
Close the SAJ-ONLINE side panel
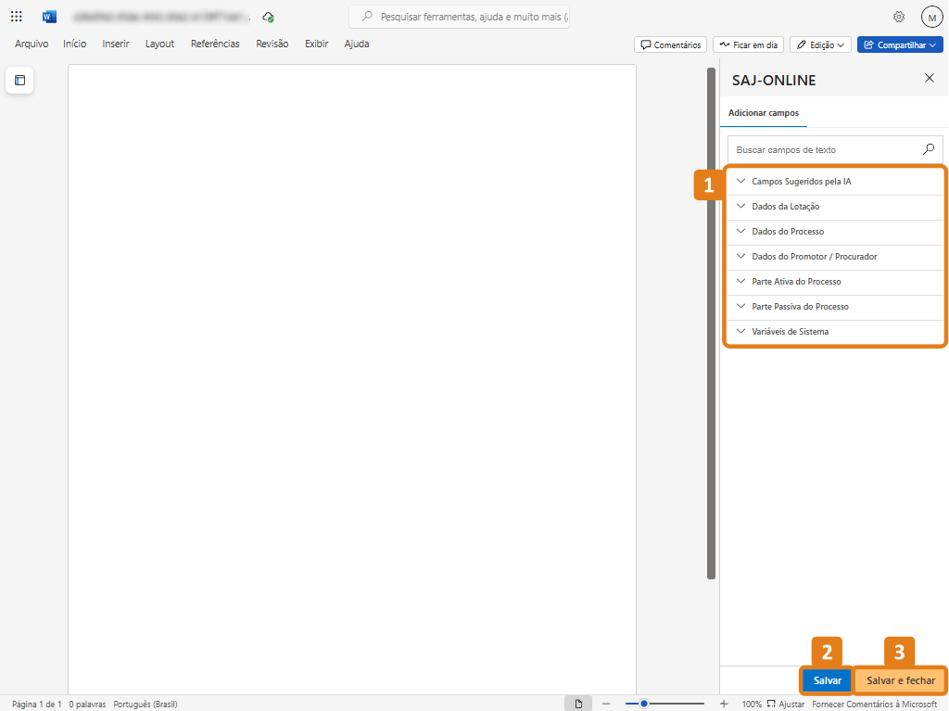click(x=930, y=79)
